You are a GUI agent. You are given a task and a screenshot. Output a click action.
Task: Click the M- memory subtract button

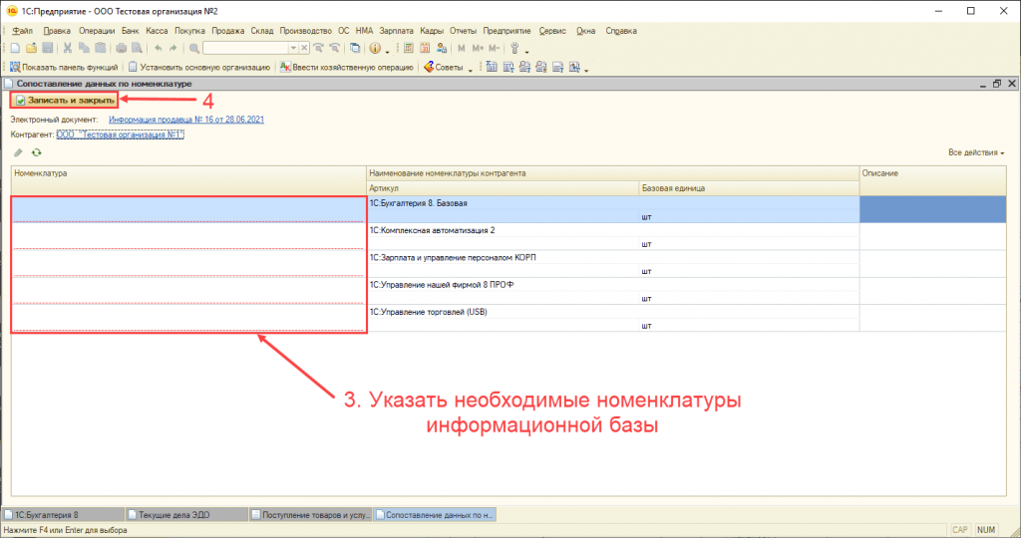pos(495,48)
